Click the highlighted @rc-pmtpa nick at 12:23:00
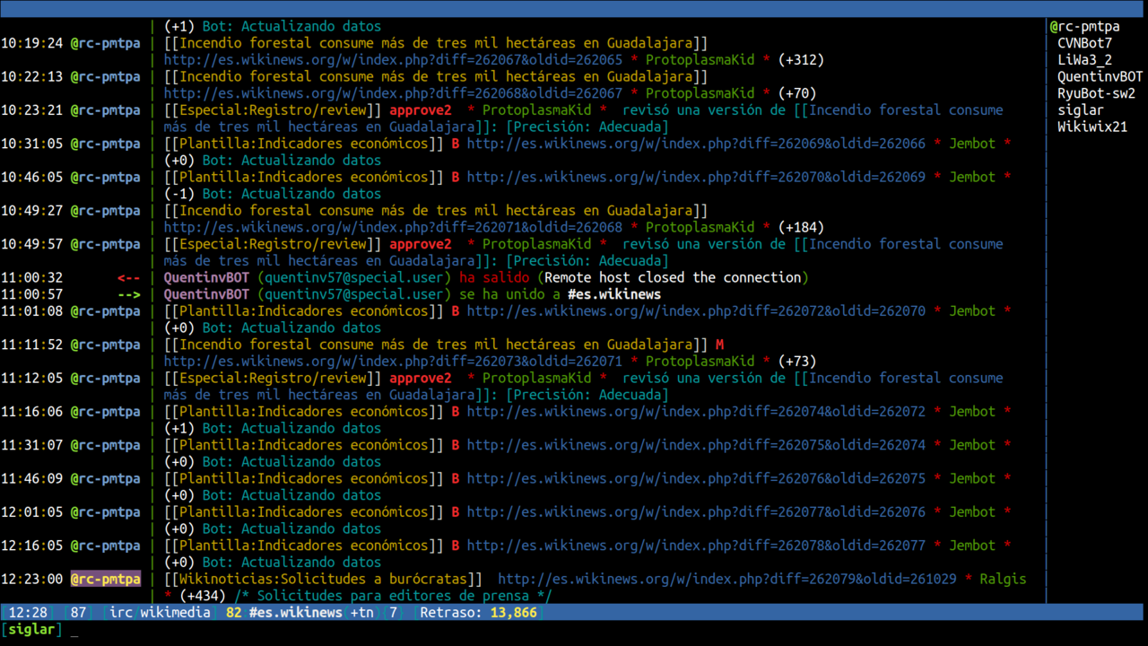This screenshot has height=646, width=1148. [105, 579]
